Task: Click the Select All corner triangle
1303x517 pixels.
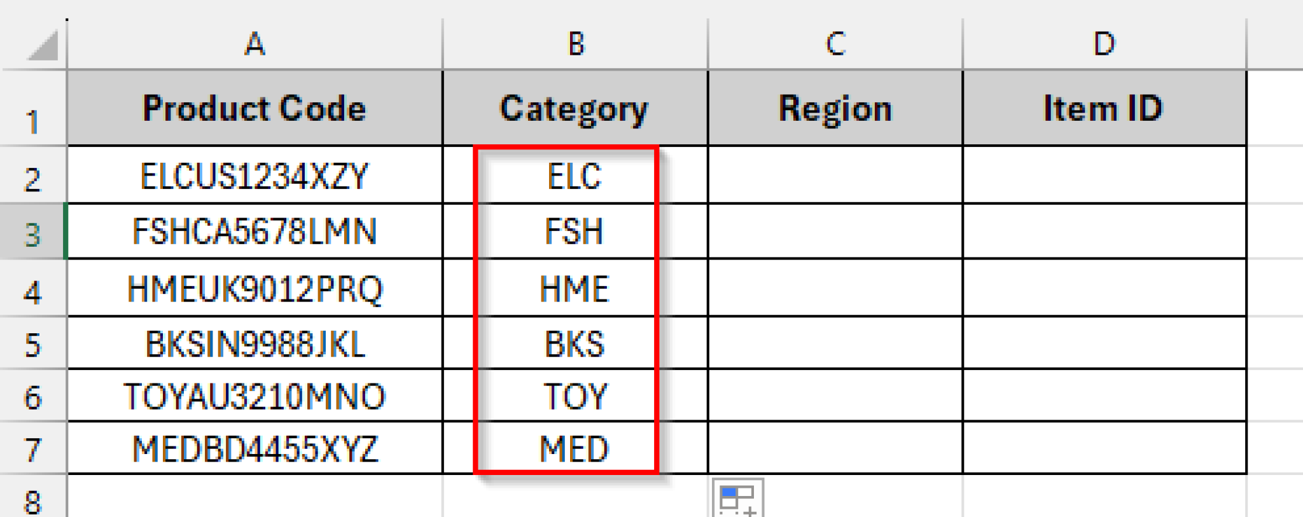Action: click(x=42, y=45)
